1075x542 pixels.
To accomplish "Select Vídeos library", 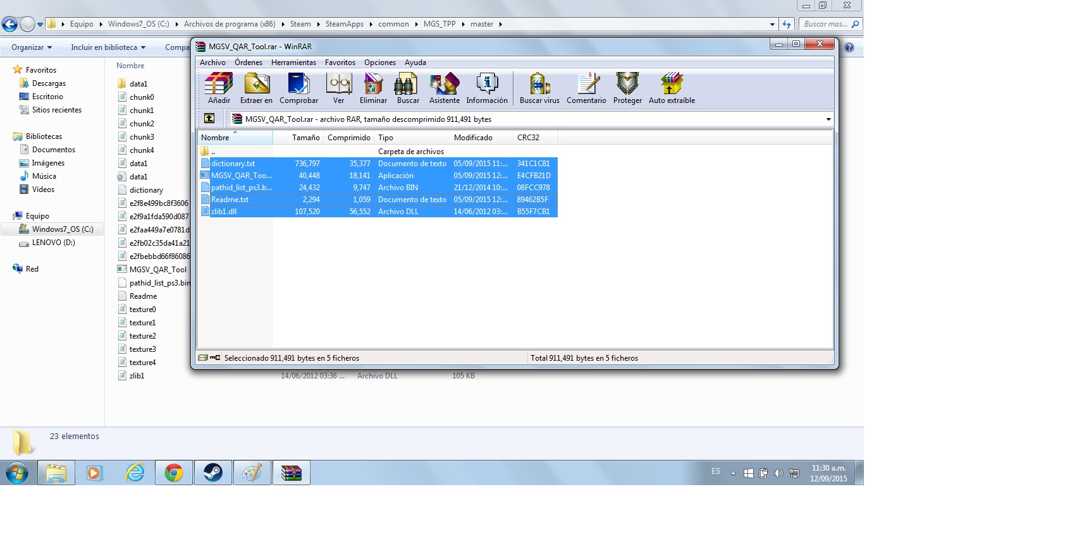I will point(43,190).
